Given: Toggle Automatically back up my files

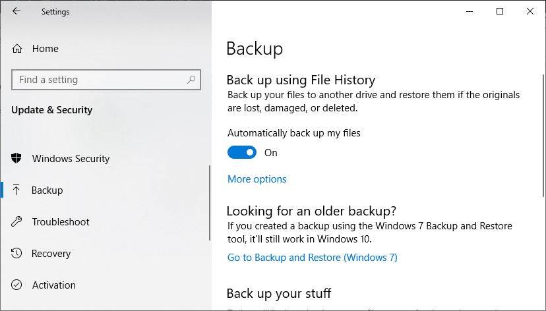Looking at the screenshot, I should point(241,152).
